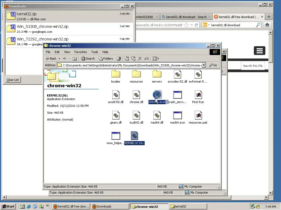Select the gears.dll file
The height and width of the screenshot is (210, 281).
tap(116, 118)
